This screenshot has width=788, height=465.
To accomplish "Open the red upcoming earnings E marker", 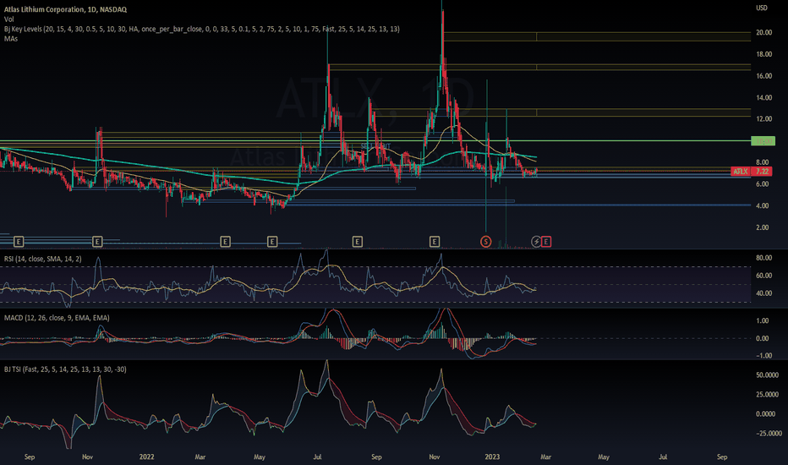I will click(x=546, y=242).
